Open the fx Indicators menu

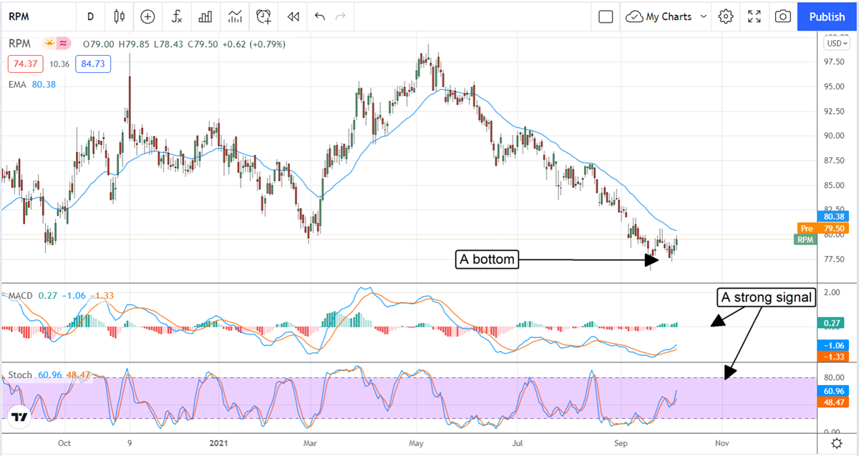point(176,16)
